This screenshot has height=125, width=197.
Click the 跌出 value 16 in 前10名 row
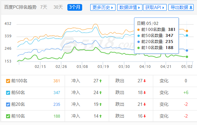(x=140, y=116)
